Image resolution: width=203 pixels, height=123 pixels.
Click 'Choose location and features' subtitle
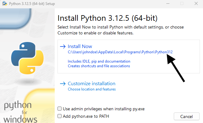tap(92, 89)
